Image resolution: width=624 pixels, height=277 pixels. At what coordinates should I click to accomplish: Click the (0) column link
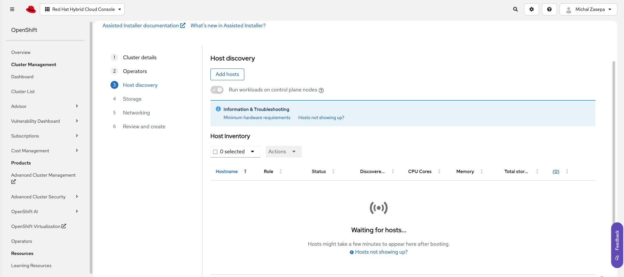[556, 171]
